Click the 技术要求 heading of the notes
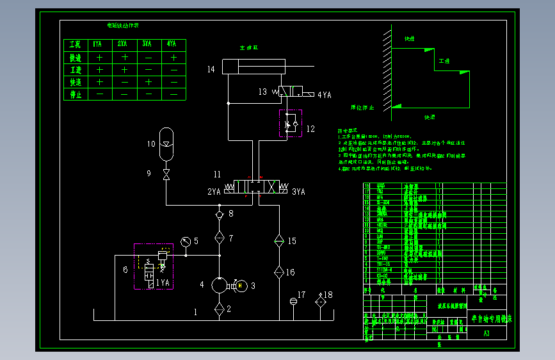 [348, 131]
